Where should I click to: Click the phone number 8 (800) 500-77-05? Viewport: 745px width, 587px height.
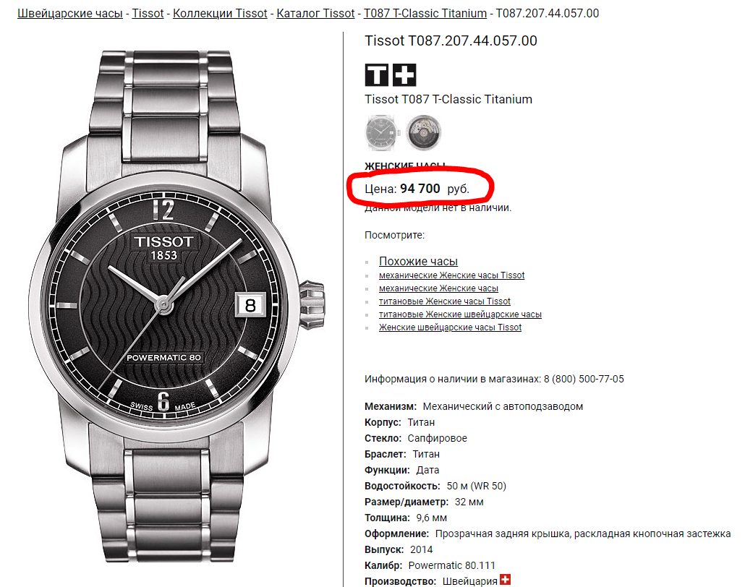tap(584, 379)
